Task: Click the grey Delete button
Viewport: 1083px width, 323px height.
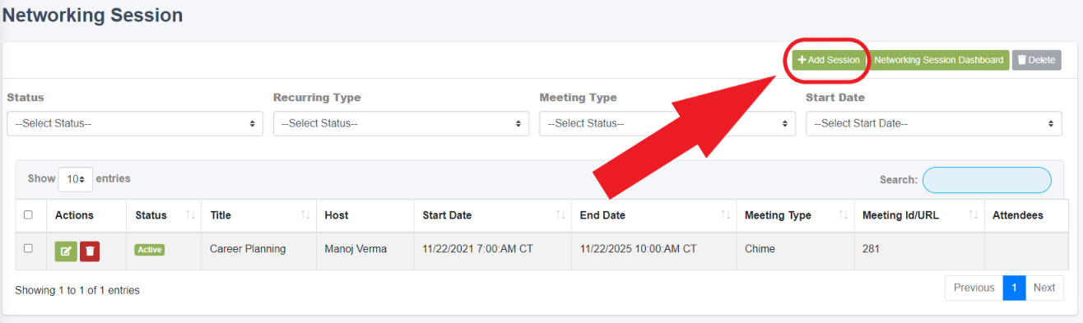Action: (x=1036, y=60)
